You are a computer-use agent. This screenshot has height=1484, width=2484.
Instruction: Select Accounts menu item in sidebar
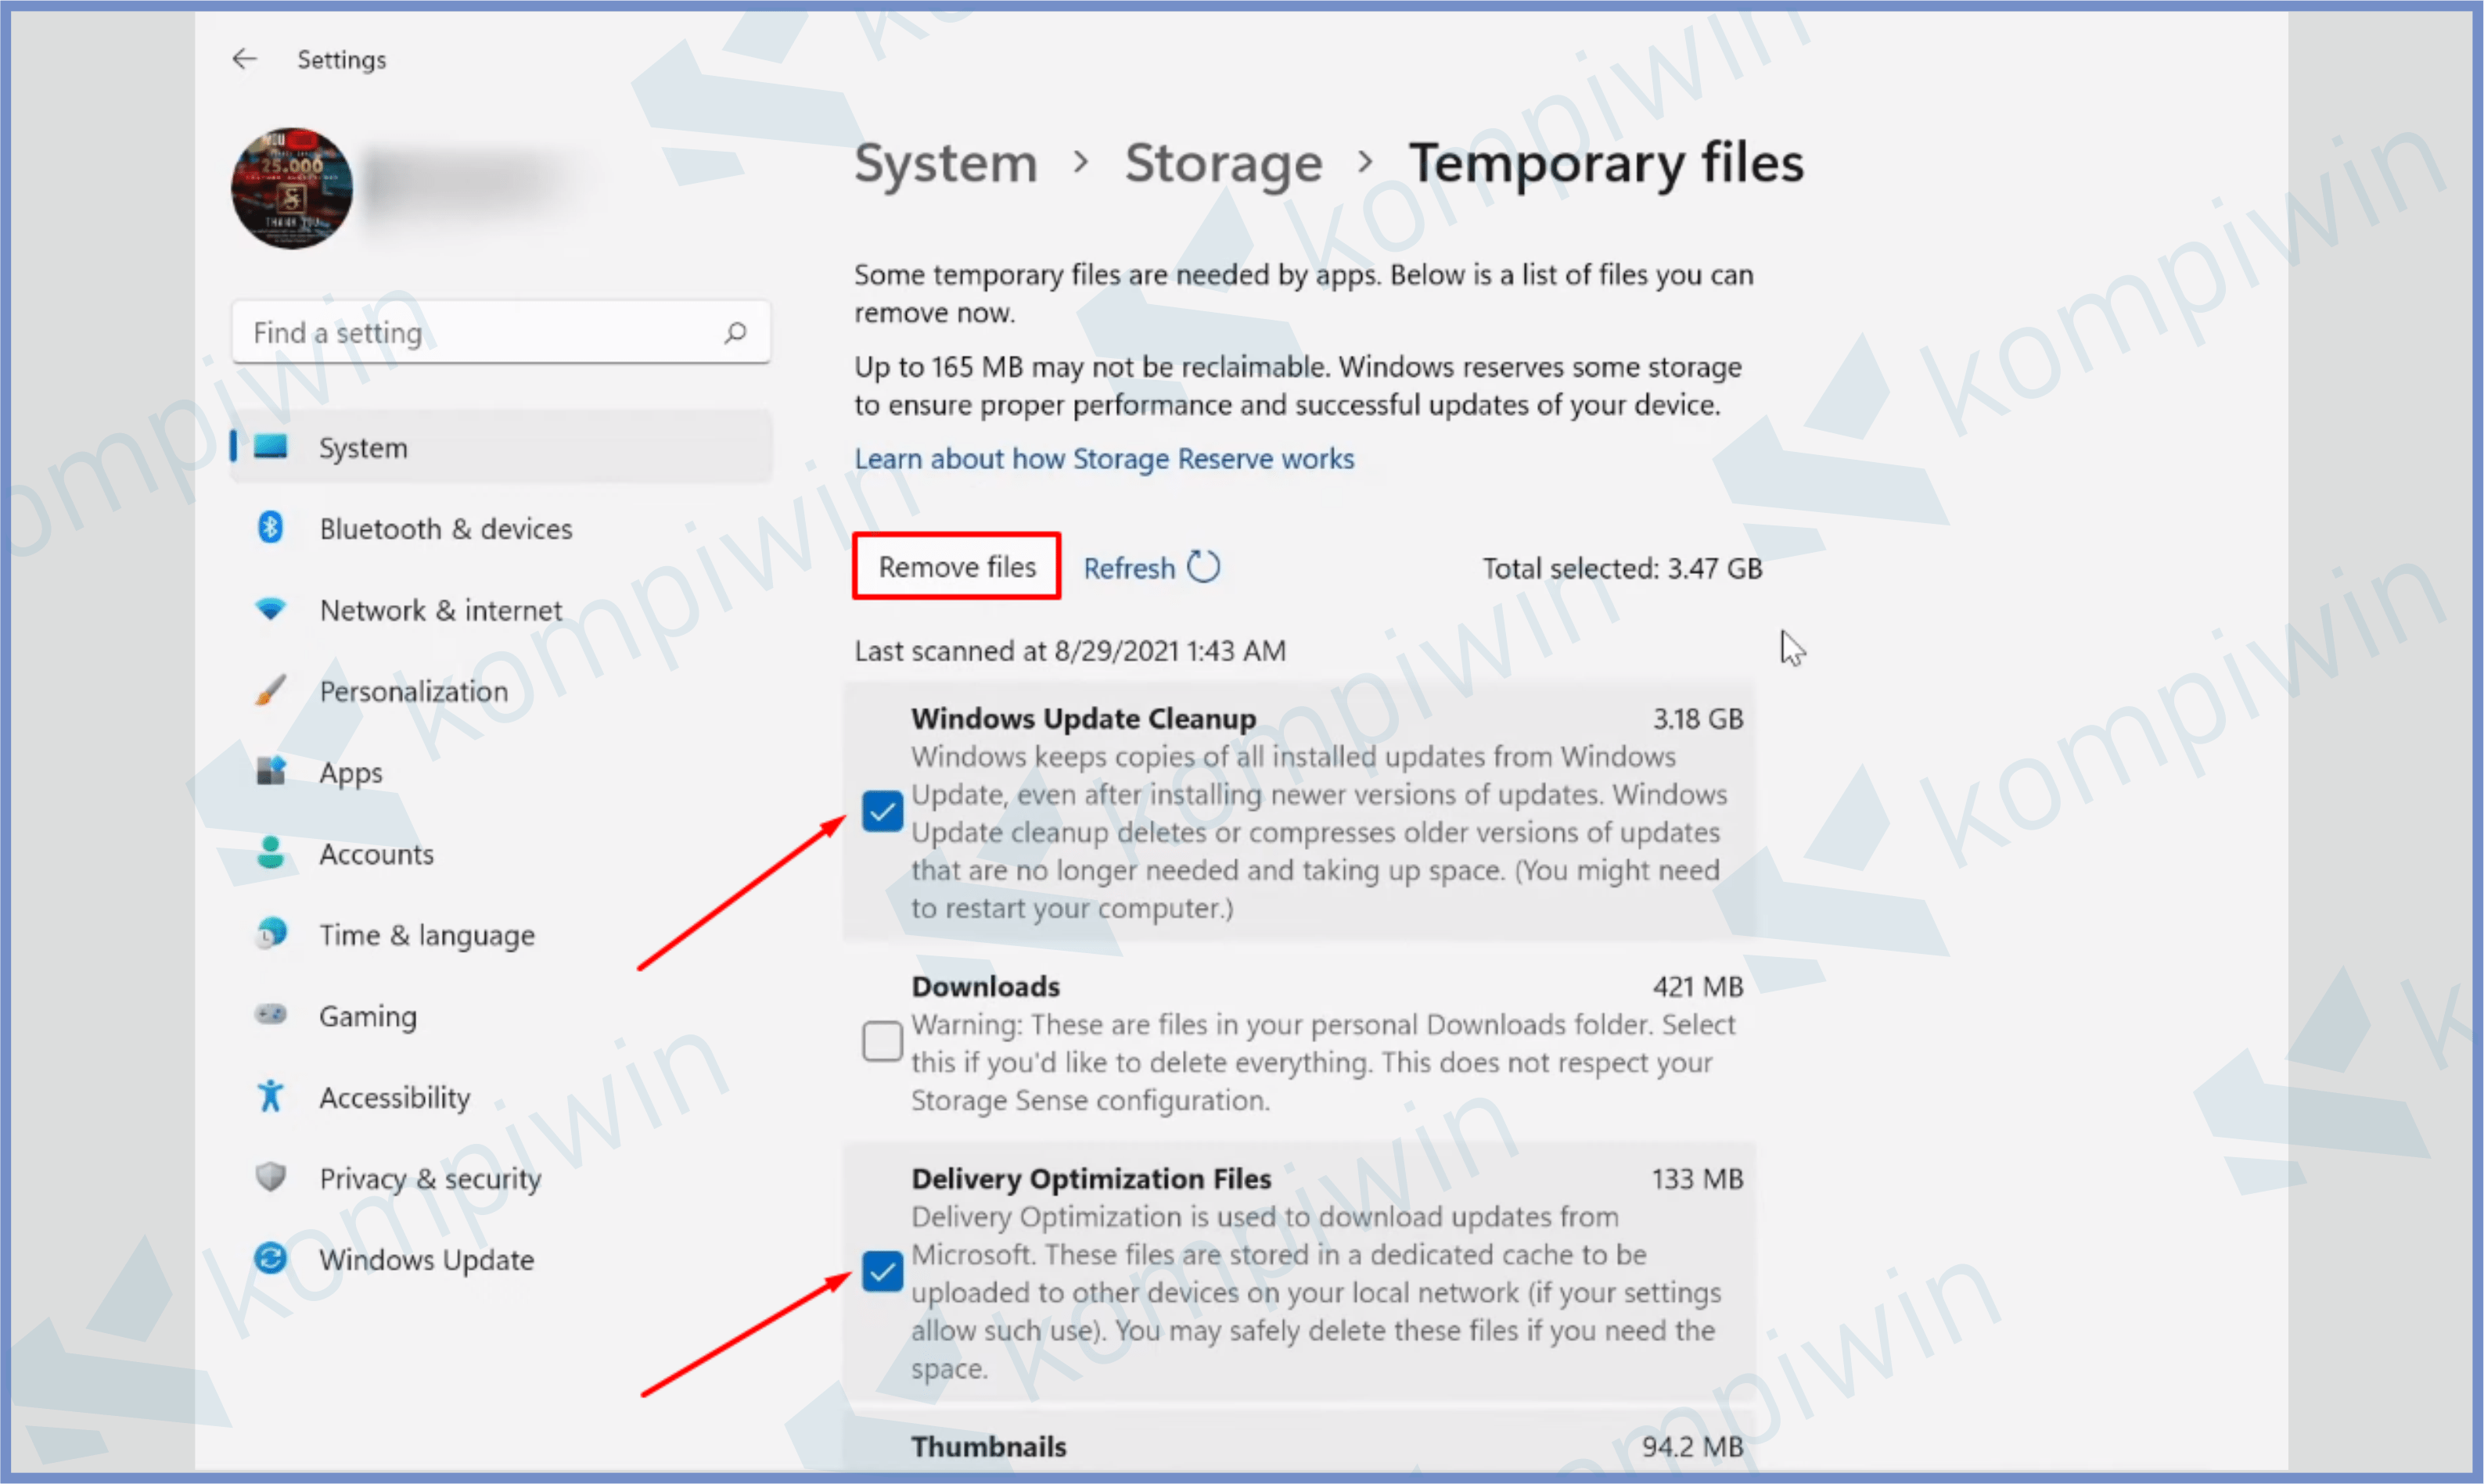(x=376, y=851)
